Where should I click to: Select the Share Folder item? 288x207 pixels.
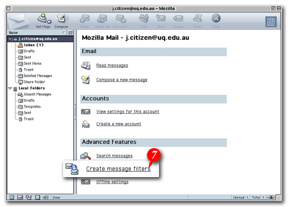34,82
